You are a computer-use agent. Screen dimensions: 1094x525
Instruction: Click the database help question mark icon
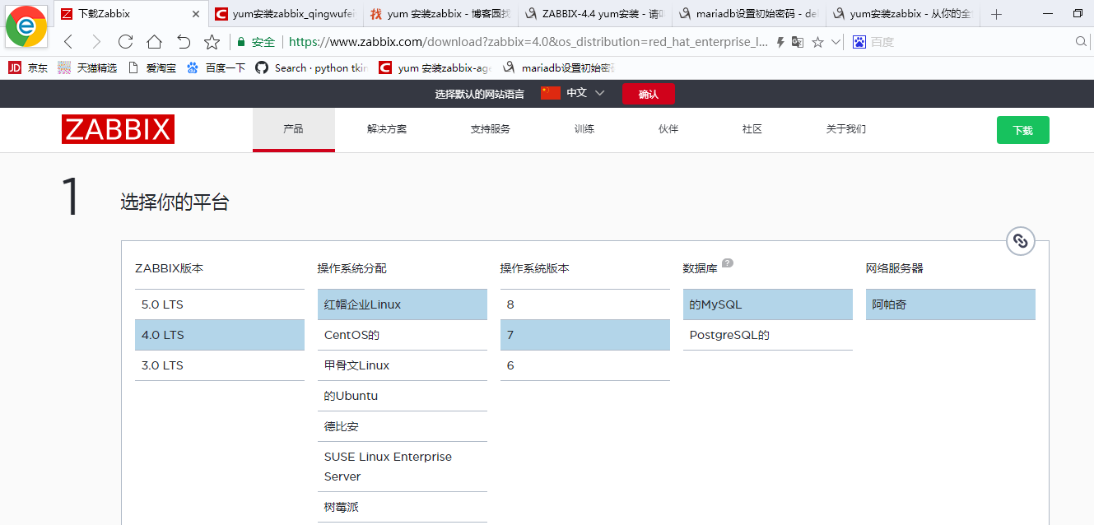pos(727,263)
